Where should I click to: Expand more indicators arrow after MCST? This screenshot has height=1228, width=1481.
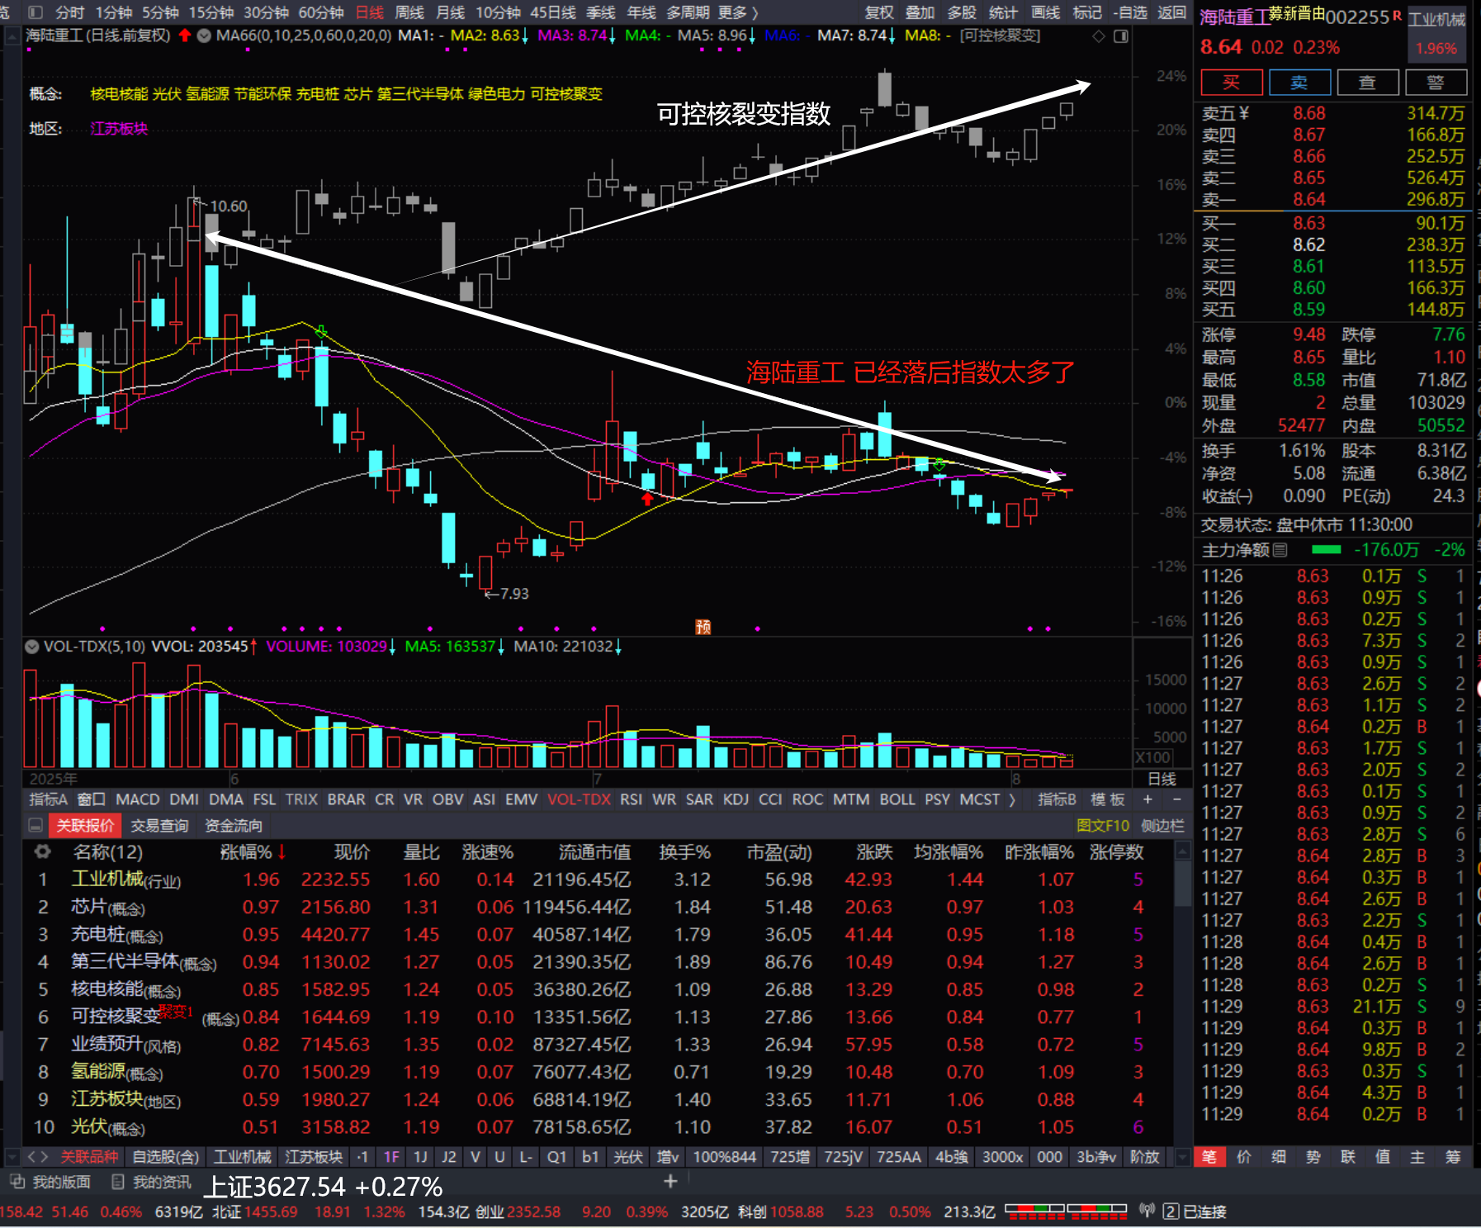(x=1012, y=799)
